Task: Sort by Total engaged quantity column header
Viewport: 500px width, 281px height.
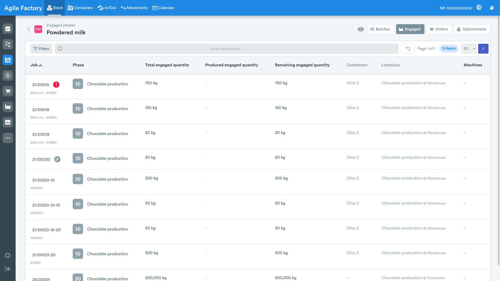Action: click(167, 65)
